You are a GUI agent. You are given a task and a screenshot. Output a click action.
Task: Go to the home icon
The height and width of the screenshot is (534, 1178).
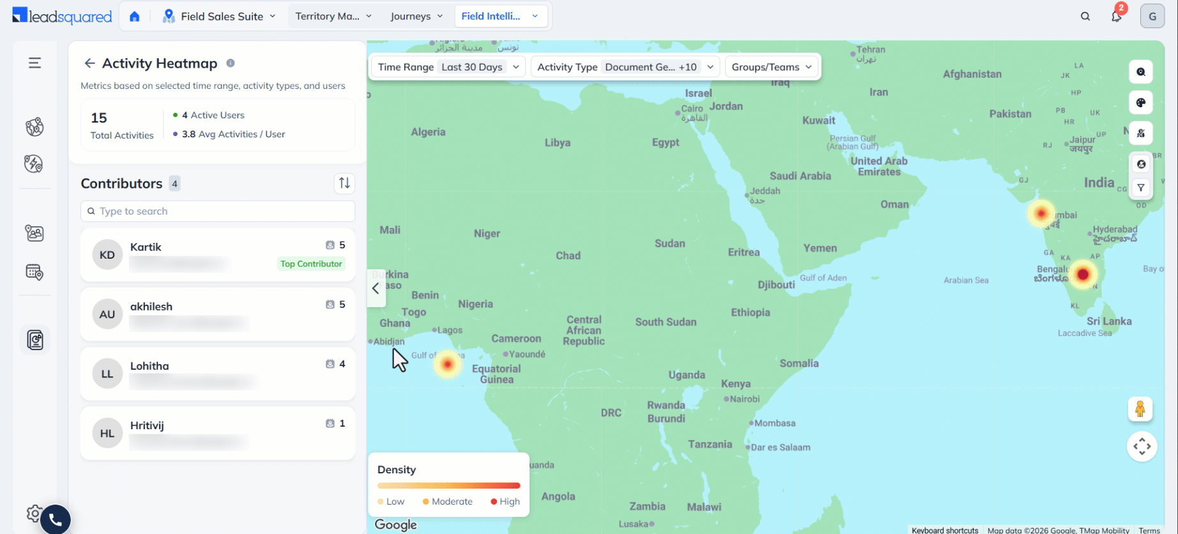tap(134, 17)
